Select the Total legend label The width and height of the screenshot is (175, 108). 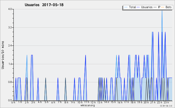tap(132, 7)
